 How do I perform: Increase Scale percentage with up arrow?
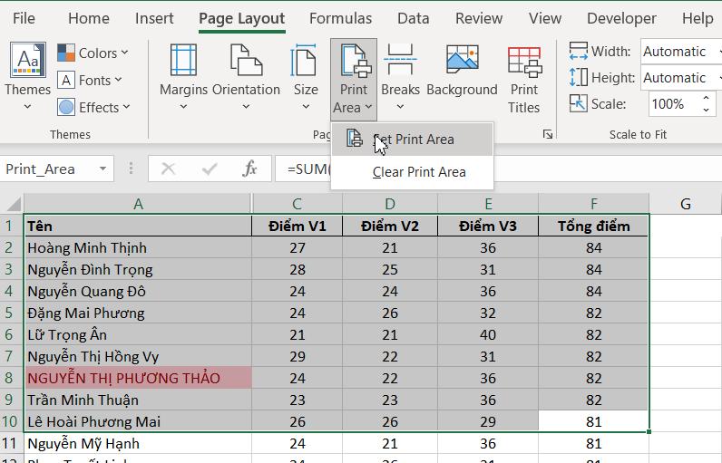pos(706,98)
